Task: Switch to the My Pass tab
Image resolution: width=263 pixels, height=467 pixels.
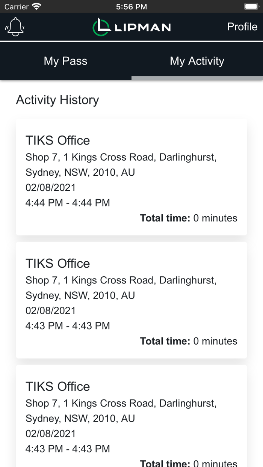Action: 66,61
